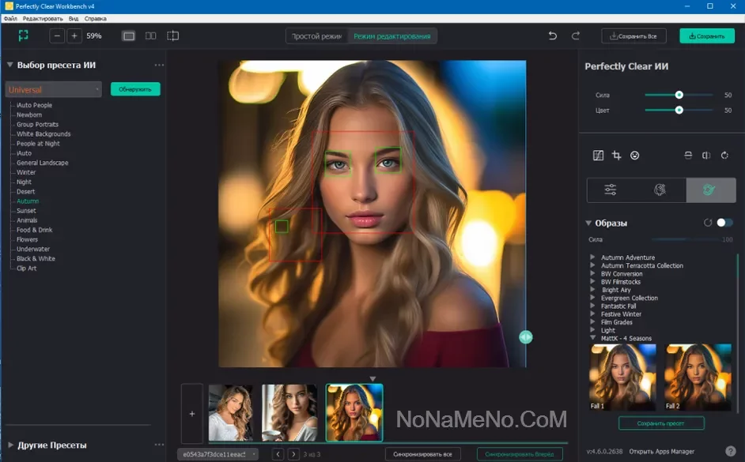The width and height of the screenshot is (745, 462).
Task: Open the Редактировать menu
Action: point(43,17)
